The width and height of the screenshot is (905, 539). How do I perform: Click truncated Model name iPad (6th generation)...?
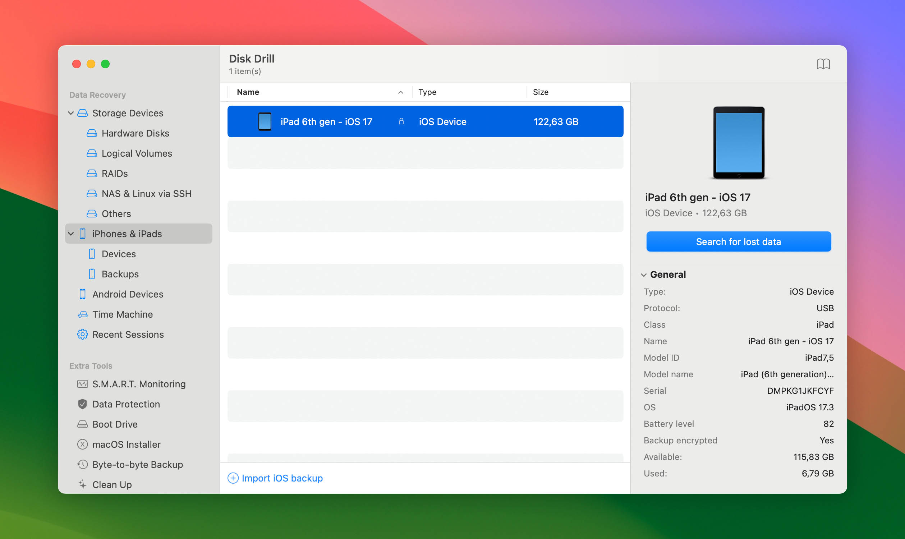(x=787, y=374)
